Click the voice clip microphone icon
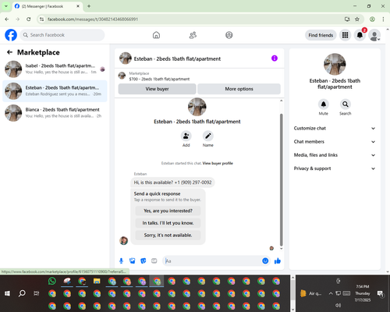Image resolution: width=390 pixels, height=312 pixels. pos(121,261)
